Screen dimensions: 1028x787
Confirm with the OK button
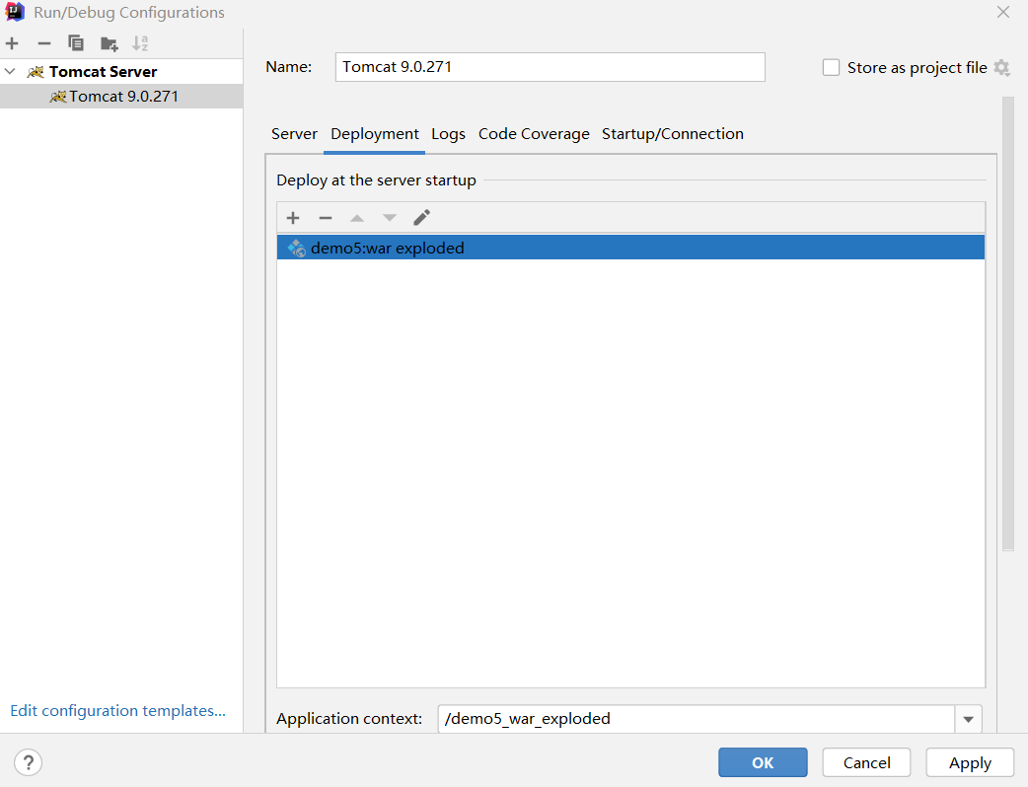[763, 762]
